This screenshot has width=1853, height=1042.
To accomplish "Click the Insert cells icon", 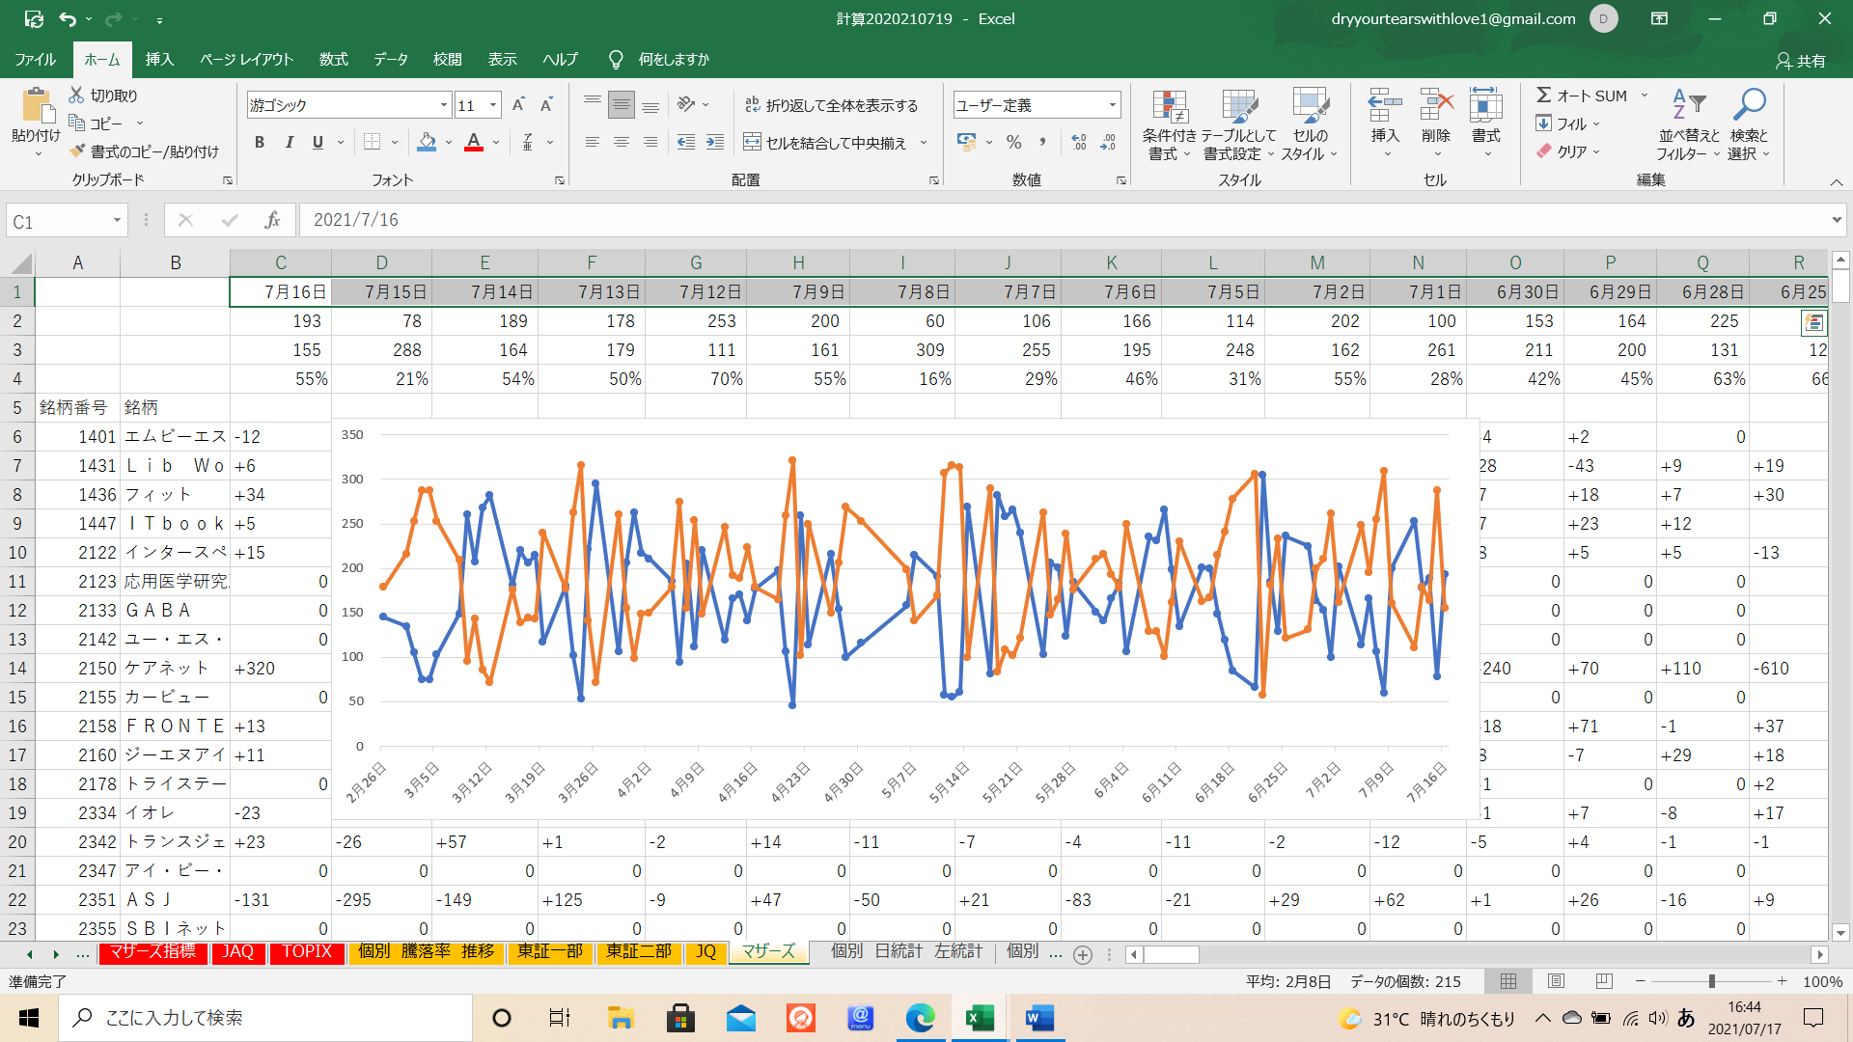I will (x=1385, y=106).
